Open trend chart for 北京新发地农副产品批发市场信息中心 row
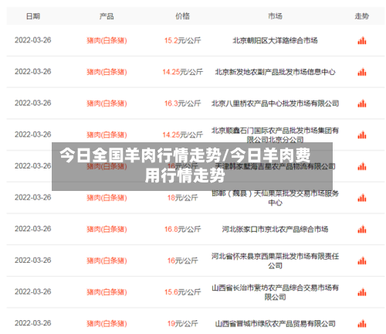The image size is (386, 334). point(361,72)
